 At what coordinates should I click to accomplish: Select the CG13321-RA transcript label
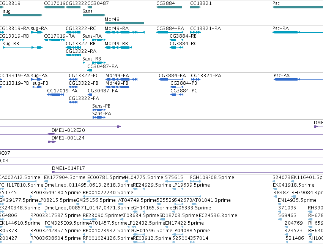[x=206, y=29]
